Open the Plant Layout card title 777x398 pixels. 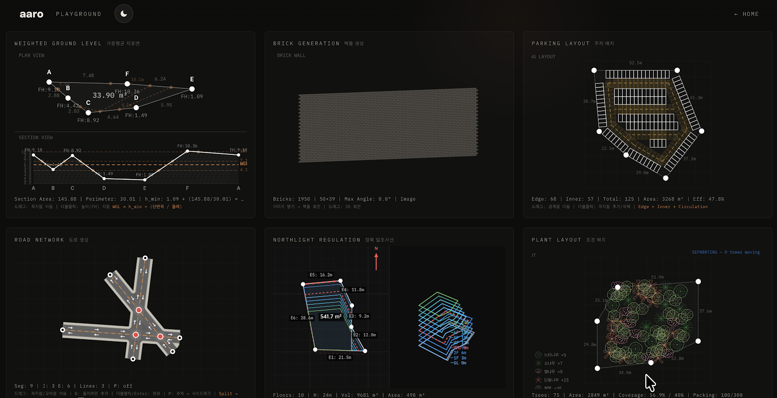pos(557,240)
